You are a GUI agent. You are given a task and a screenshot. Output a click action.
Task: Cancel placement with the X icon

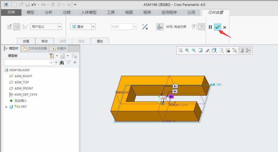pyautogui.click(x=224, y=27)
